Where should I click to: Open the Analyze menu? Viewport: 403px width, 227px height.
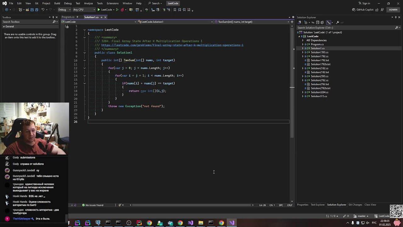pyautogui.click(x=88, y=3)
